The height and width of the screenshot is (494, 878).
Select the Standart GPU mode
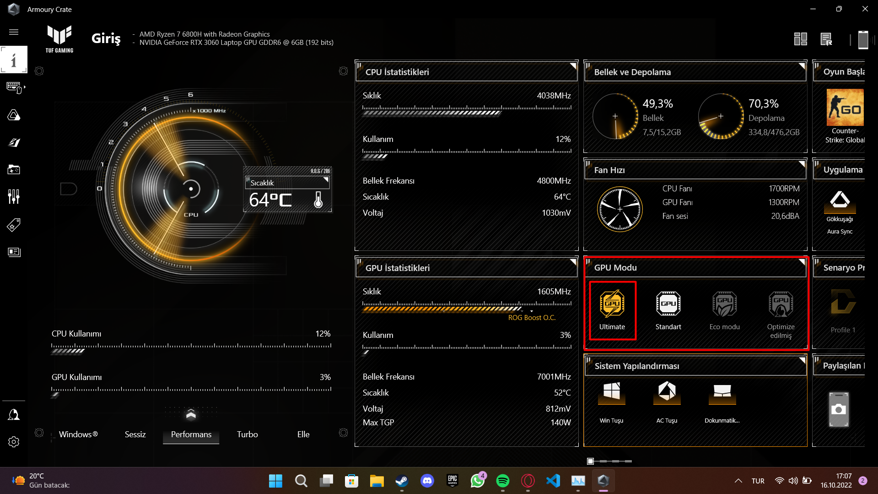point(668,310)
